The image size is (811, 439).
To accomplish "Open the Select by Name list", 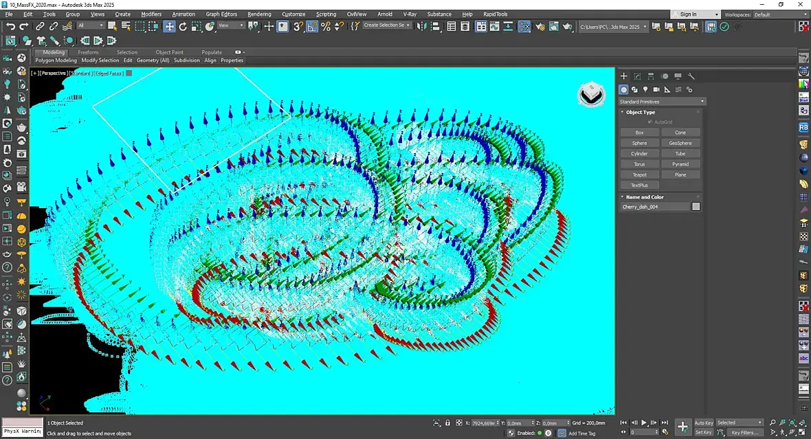I will coord(126,26).
